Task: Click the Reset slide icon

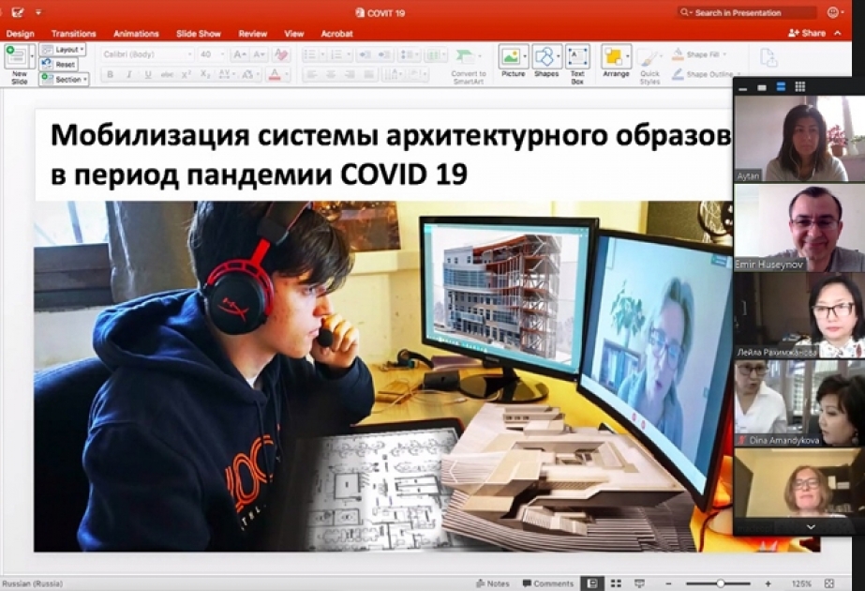Action: (x=58, y=64)
